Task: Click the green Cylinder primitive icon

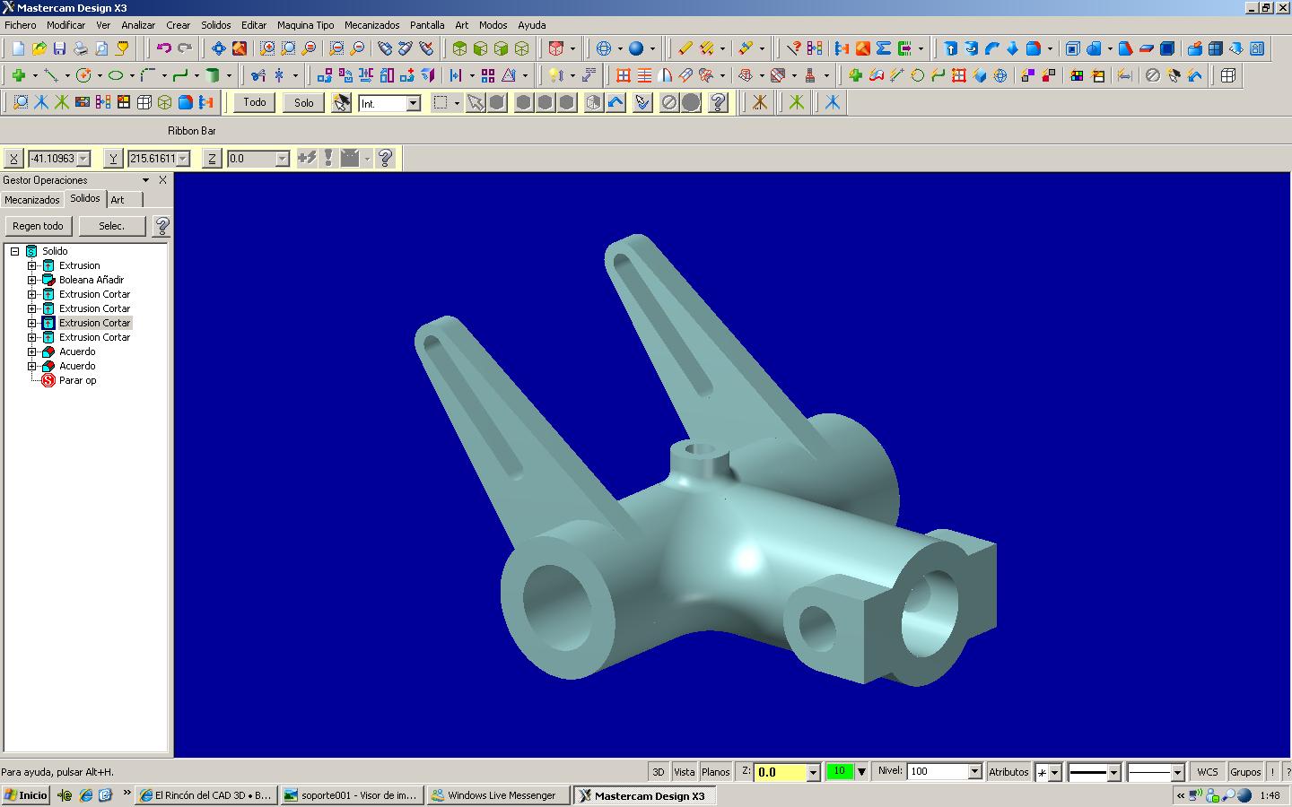Action: [x=213, y=75]
